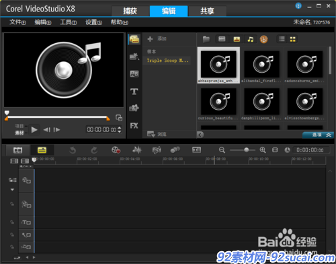The image size is (336, 264).
Task: Open the Auto Music tool
Action: (157, 150)
